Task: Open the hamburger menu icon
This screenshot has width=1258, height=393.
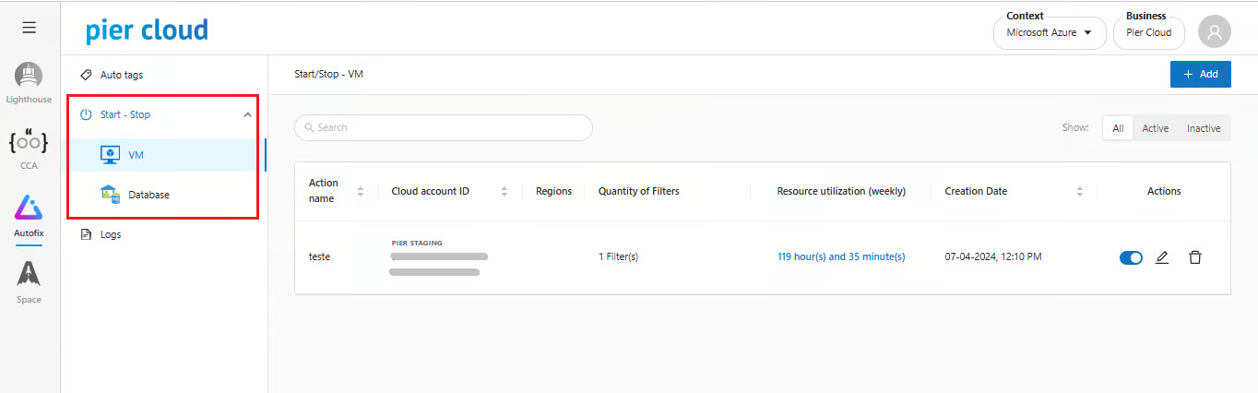Action: (x=30, y=28)
